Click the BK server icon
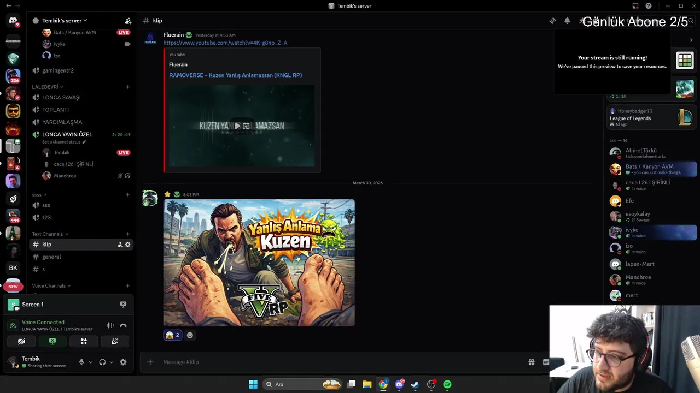 click(x=13, y=268)
